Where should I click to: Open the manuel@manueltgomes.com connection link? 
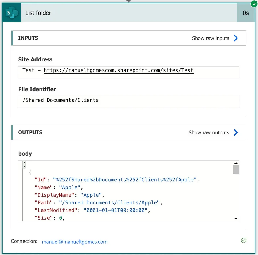click(75, 242)
